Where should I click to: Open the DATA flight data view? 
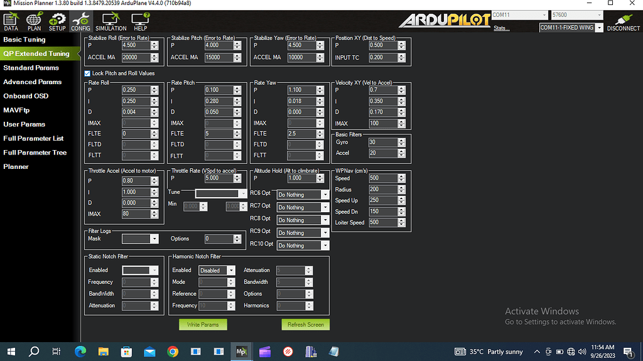[x=11, y=21]
